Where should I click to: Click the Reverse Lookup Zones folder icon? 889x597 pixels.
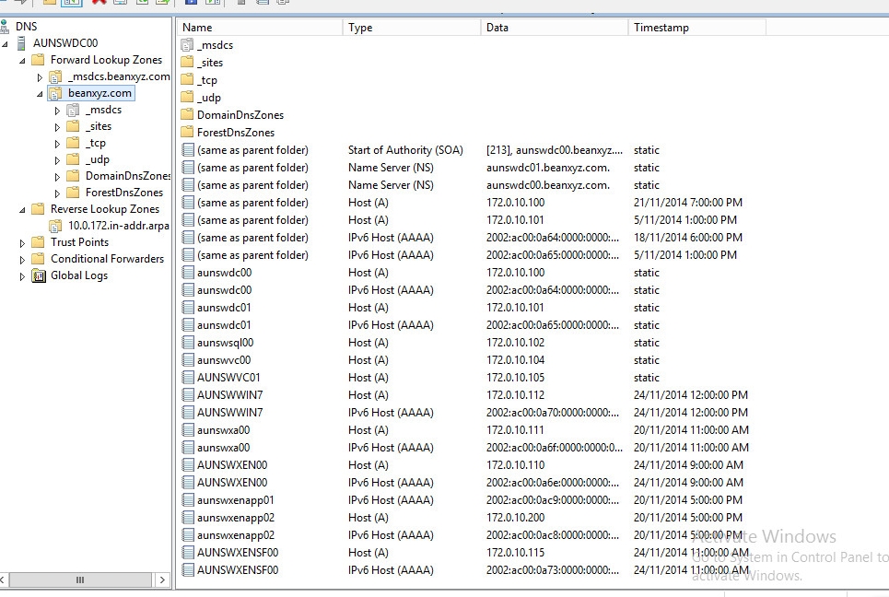click(x=38, y=208)
